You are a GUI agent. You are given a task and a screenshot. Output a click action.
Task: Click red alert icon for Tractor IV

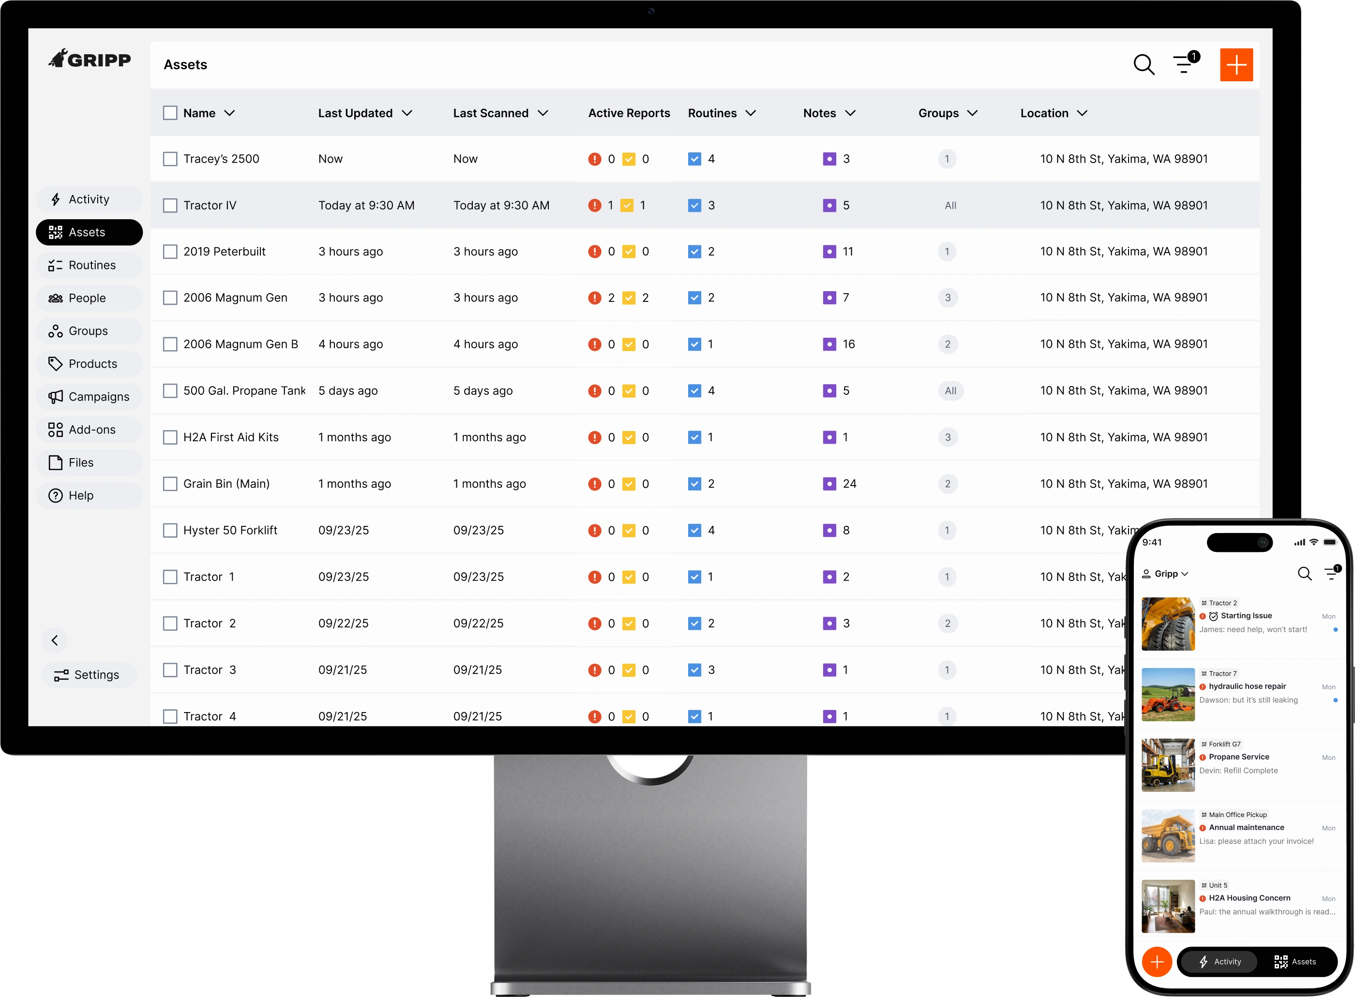595,205
